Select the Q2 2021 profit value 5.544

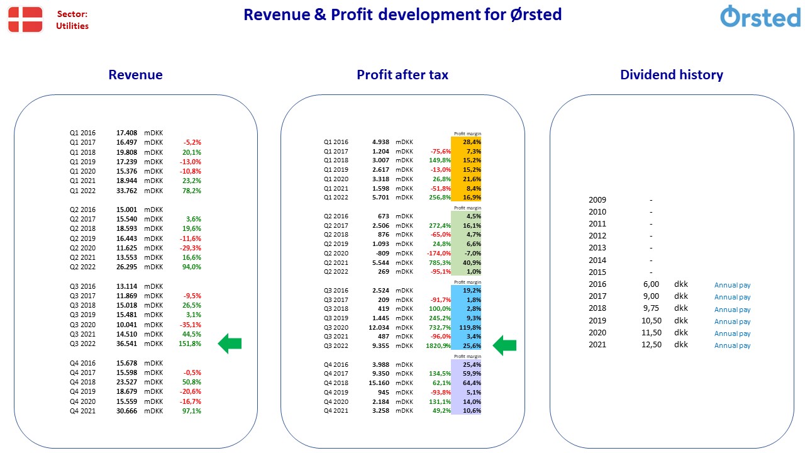point(380,262)
